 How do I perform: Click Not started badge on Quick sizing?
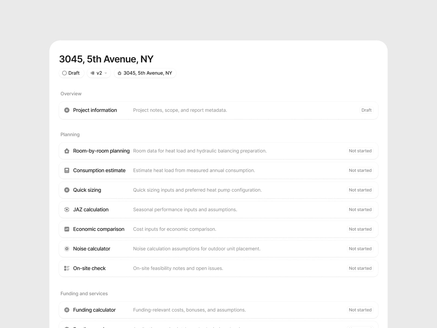click(x=360, y=190)
